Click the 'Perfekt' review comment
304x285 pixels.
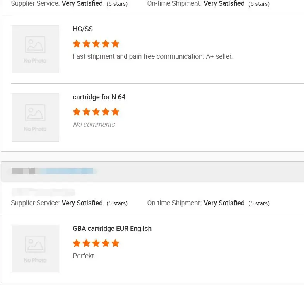click(x=84, y=256)
